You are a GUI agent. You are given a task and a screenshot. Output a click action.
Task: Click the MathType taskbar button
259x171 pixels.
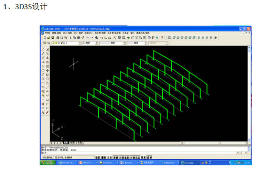tap(170, 163)
